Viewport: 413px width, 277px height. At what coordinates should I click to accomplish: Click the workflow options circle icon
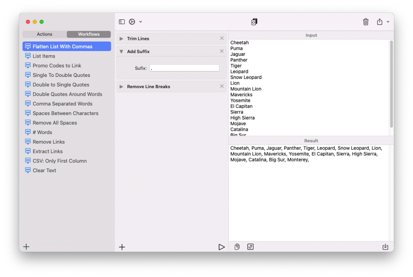[132, 22]
